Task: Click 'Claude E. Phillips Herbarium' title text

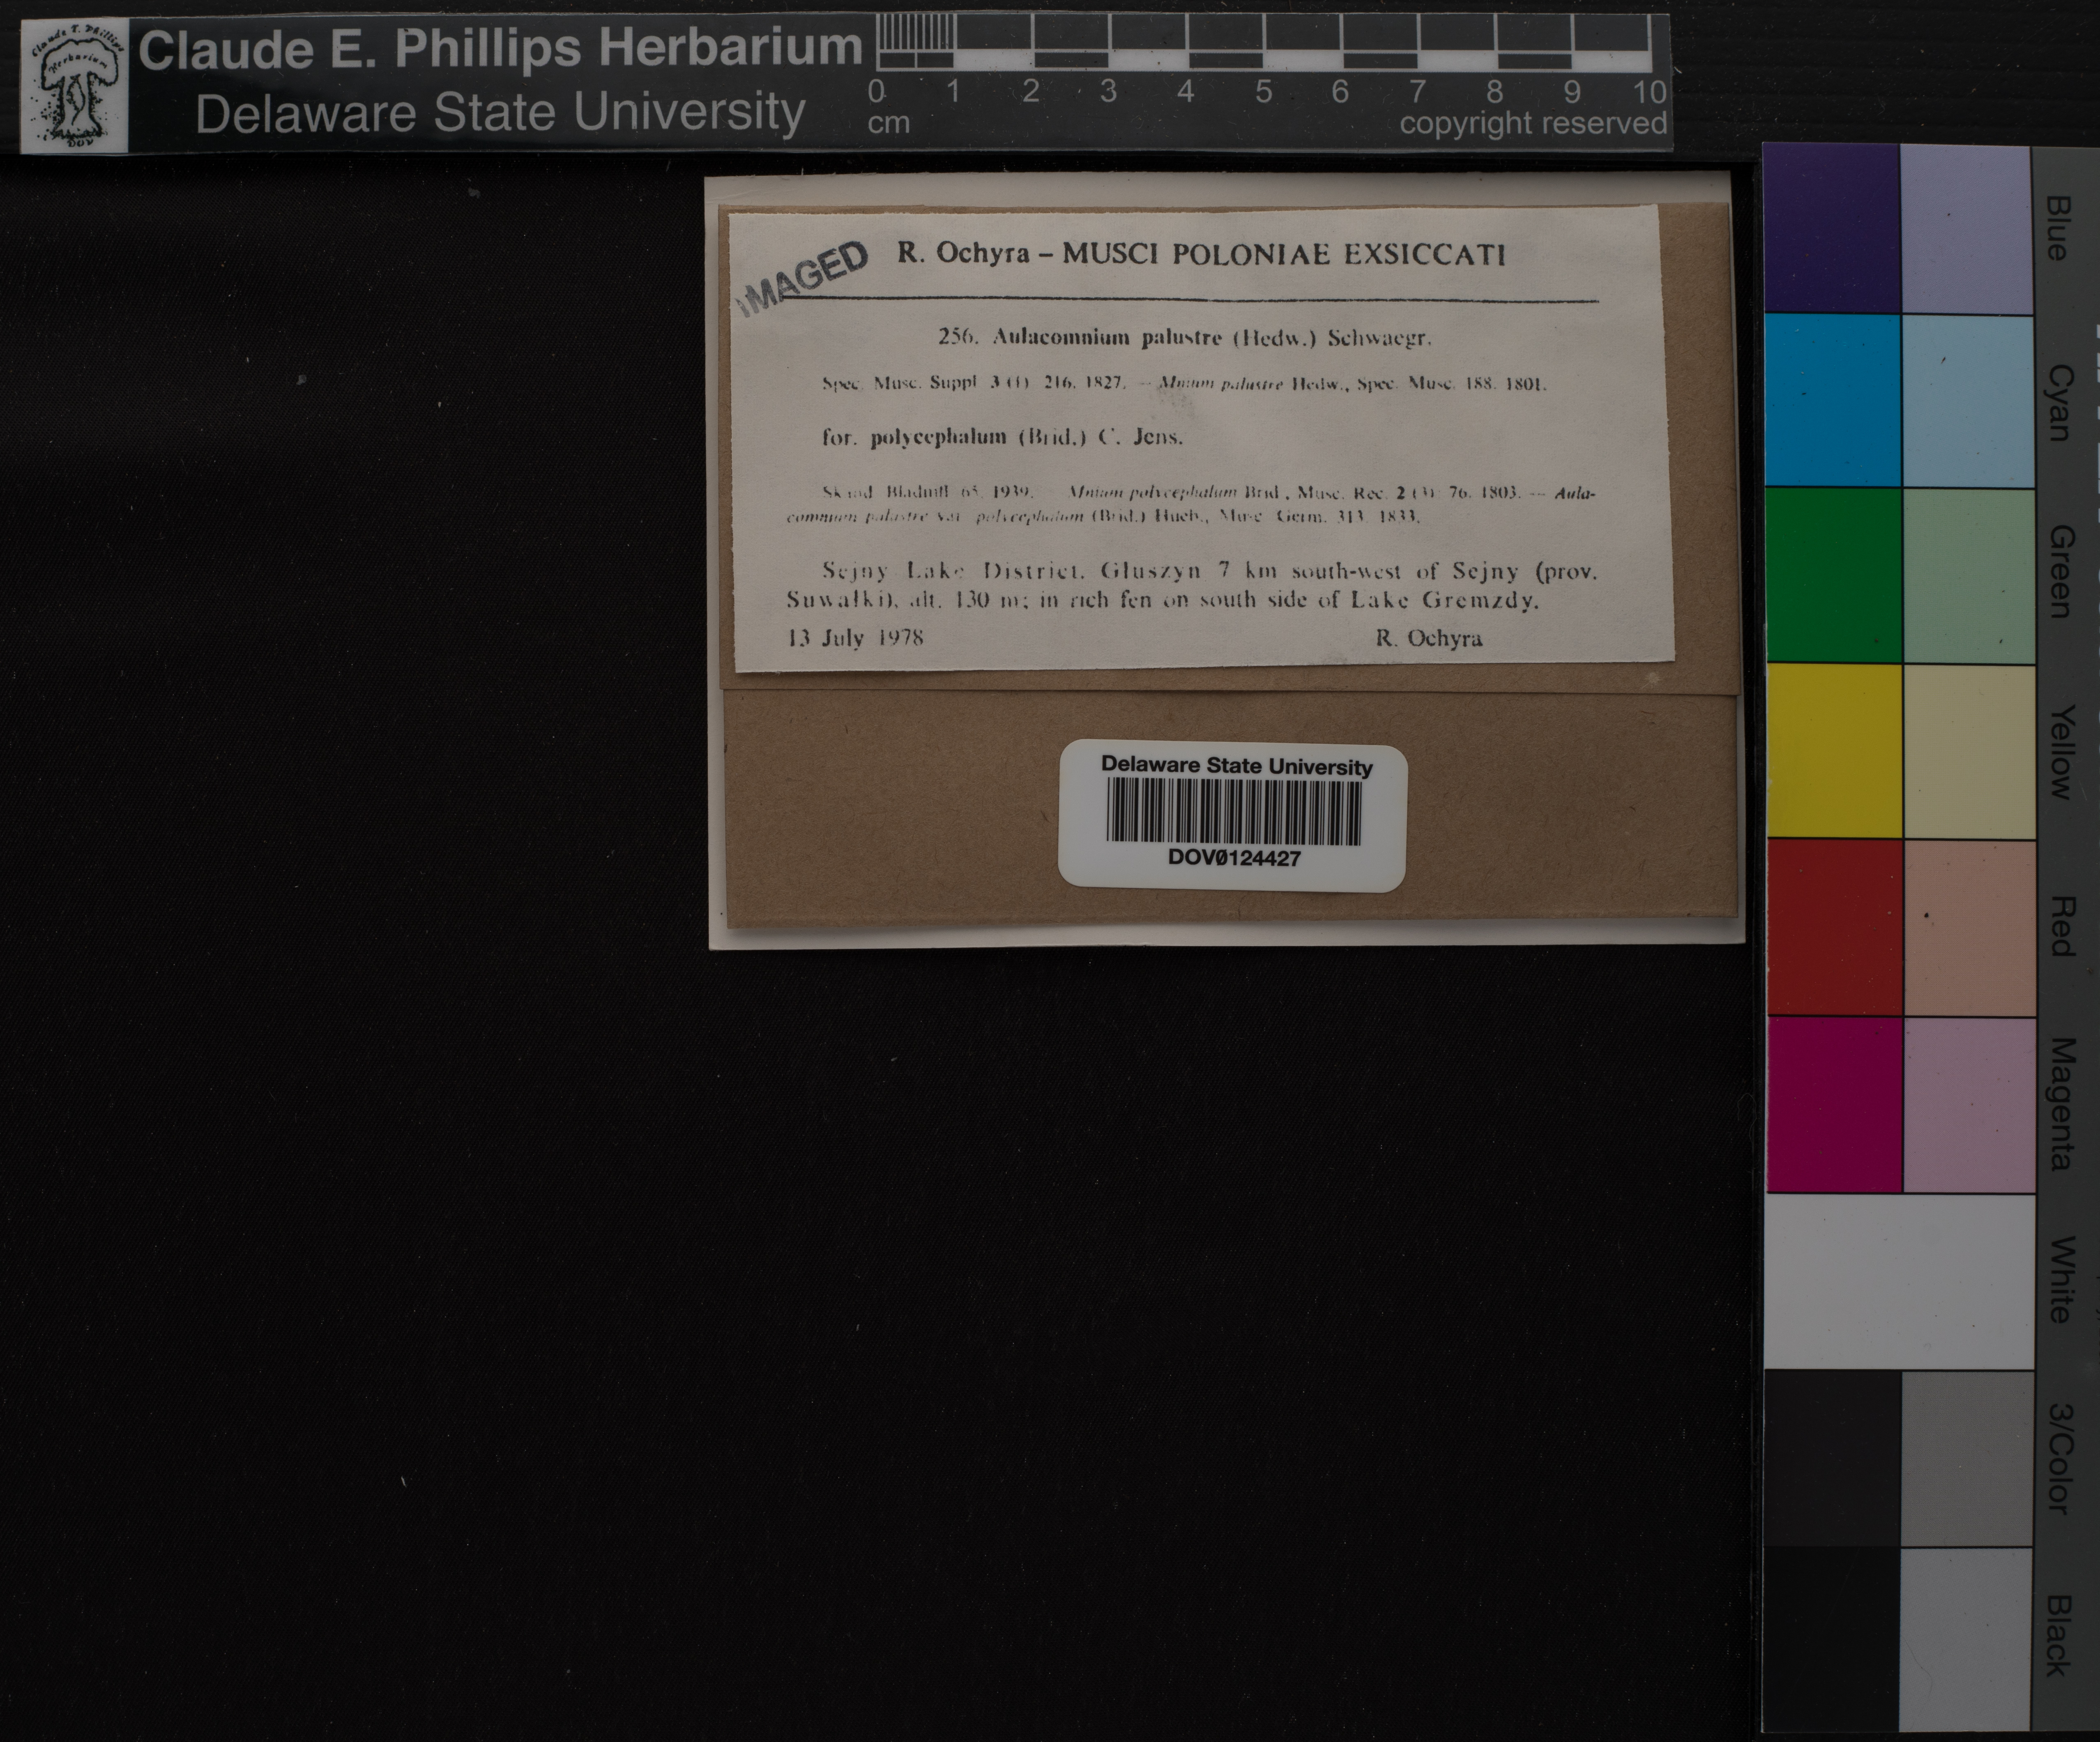Action: click(500, 48)
